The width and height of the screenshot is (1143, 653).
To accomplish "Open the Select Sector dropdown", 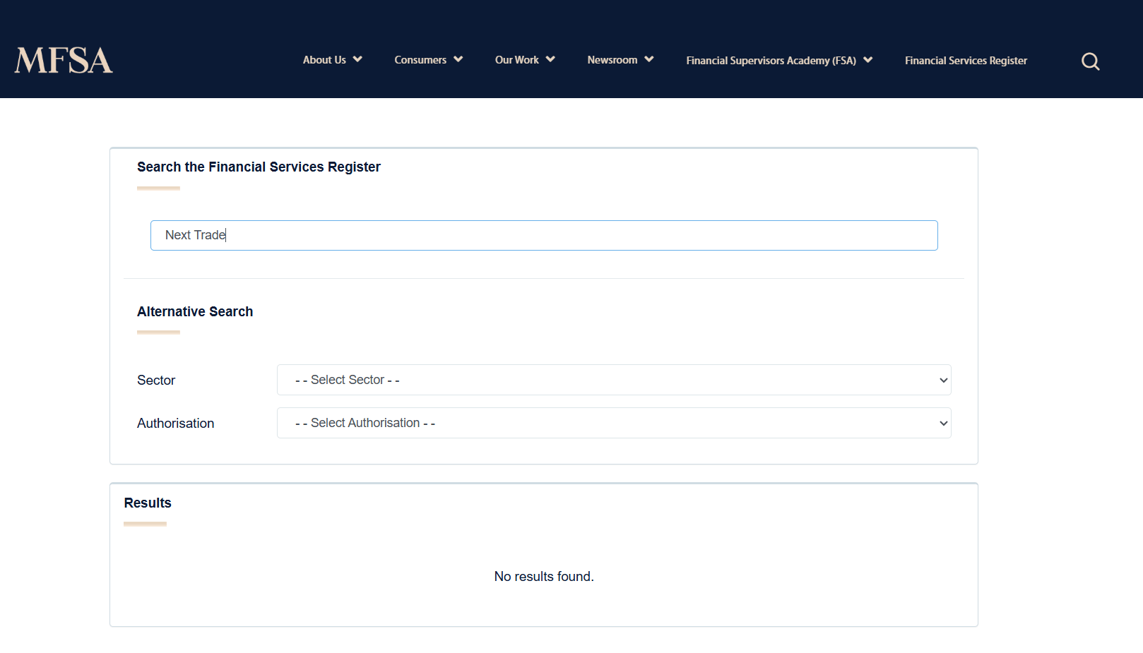I will click(x=613, y=380).
